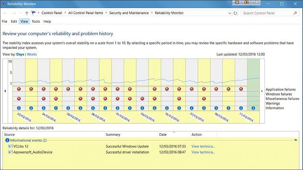The image size is (303, 170).
Task: Click the application failure icon for 22/02/2016
Action: tap(19, 89)
